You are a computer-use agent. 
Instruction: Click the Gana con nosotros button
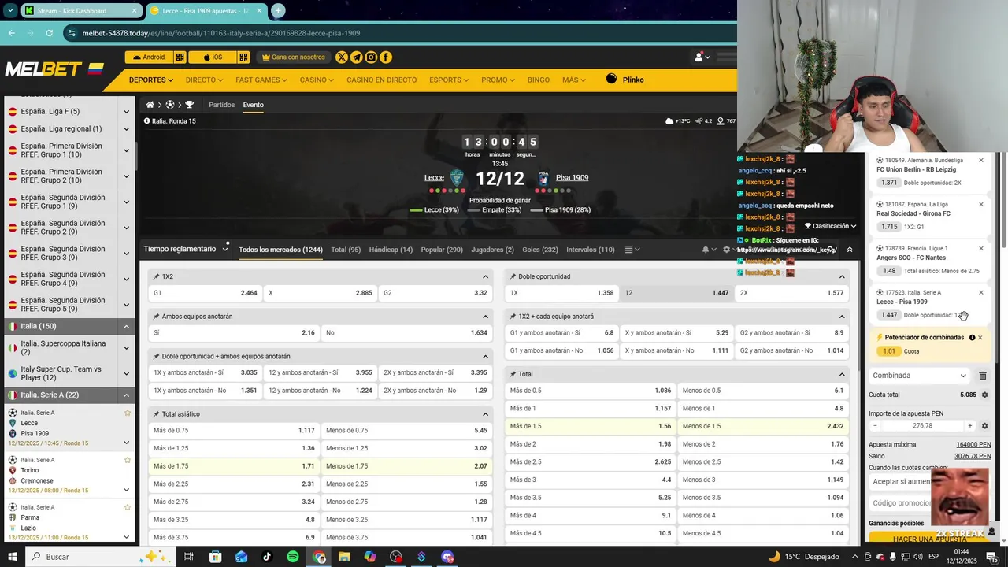(293, 57)
